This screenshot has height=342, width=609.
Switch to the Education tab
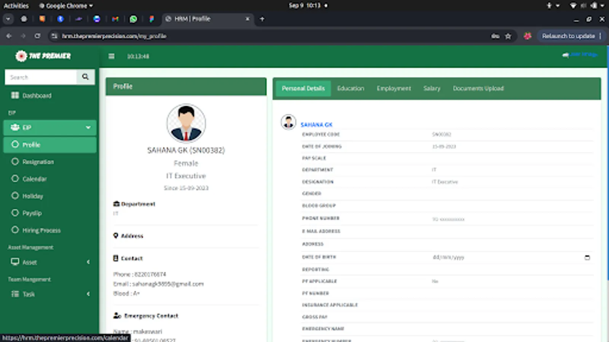click(x=351, y=88)
